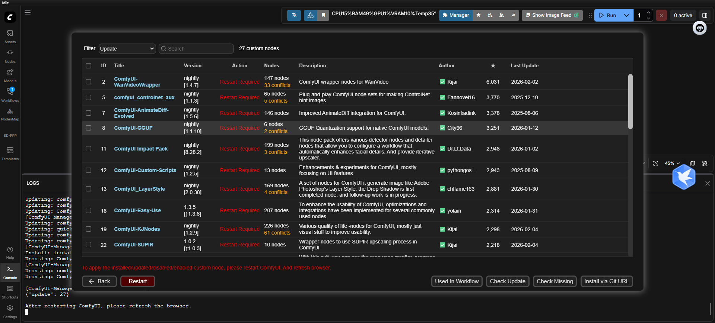Click the fit view icon near zoom percent

click(x=656, y=163)
